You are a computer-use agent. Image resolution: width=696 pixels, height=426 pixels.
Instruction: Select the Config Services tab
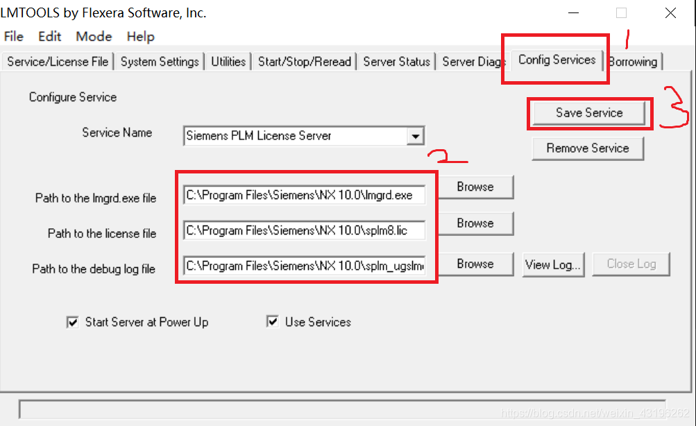tap(557, 60)
